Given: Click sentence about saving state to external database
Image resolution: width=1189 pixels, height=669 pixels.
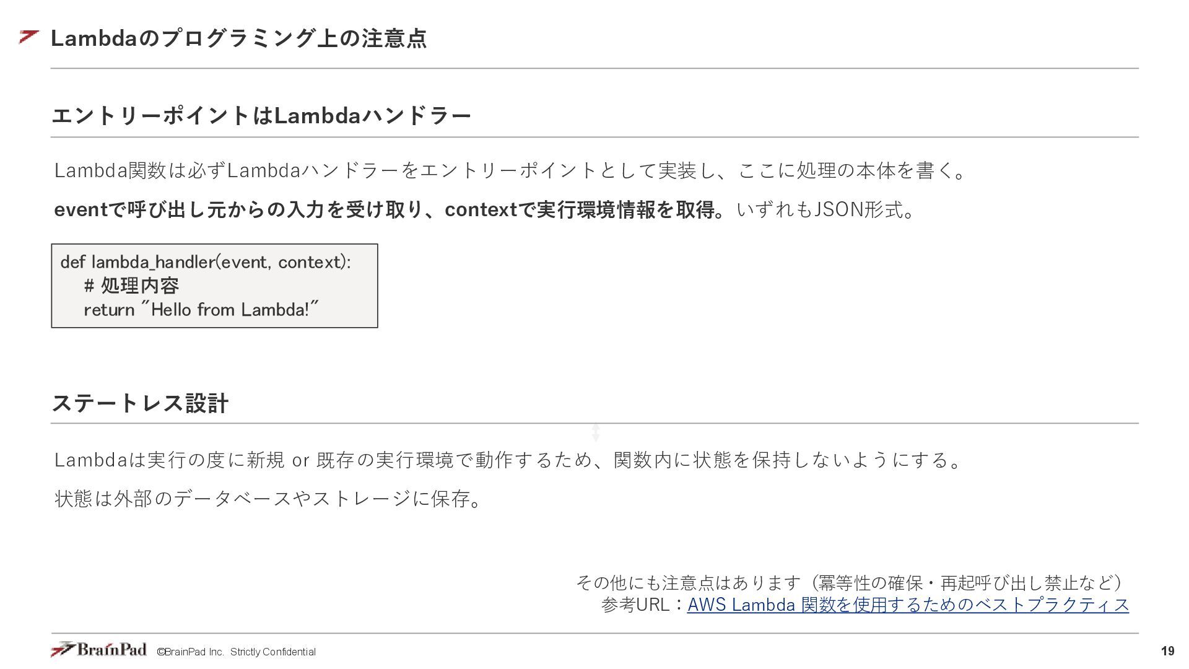Looking at the screenshot, I should [x=269, y=499].
